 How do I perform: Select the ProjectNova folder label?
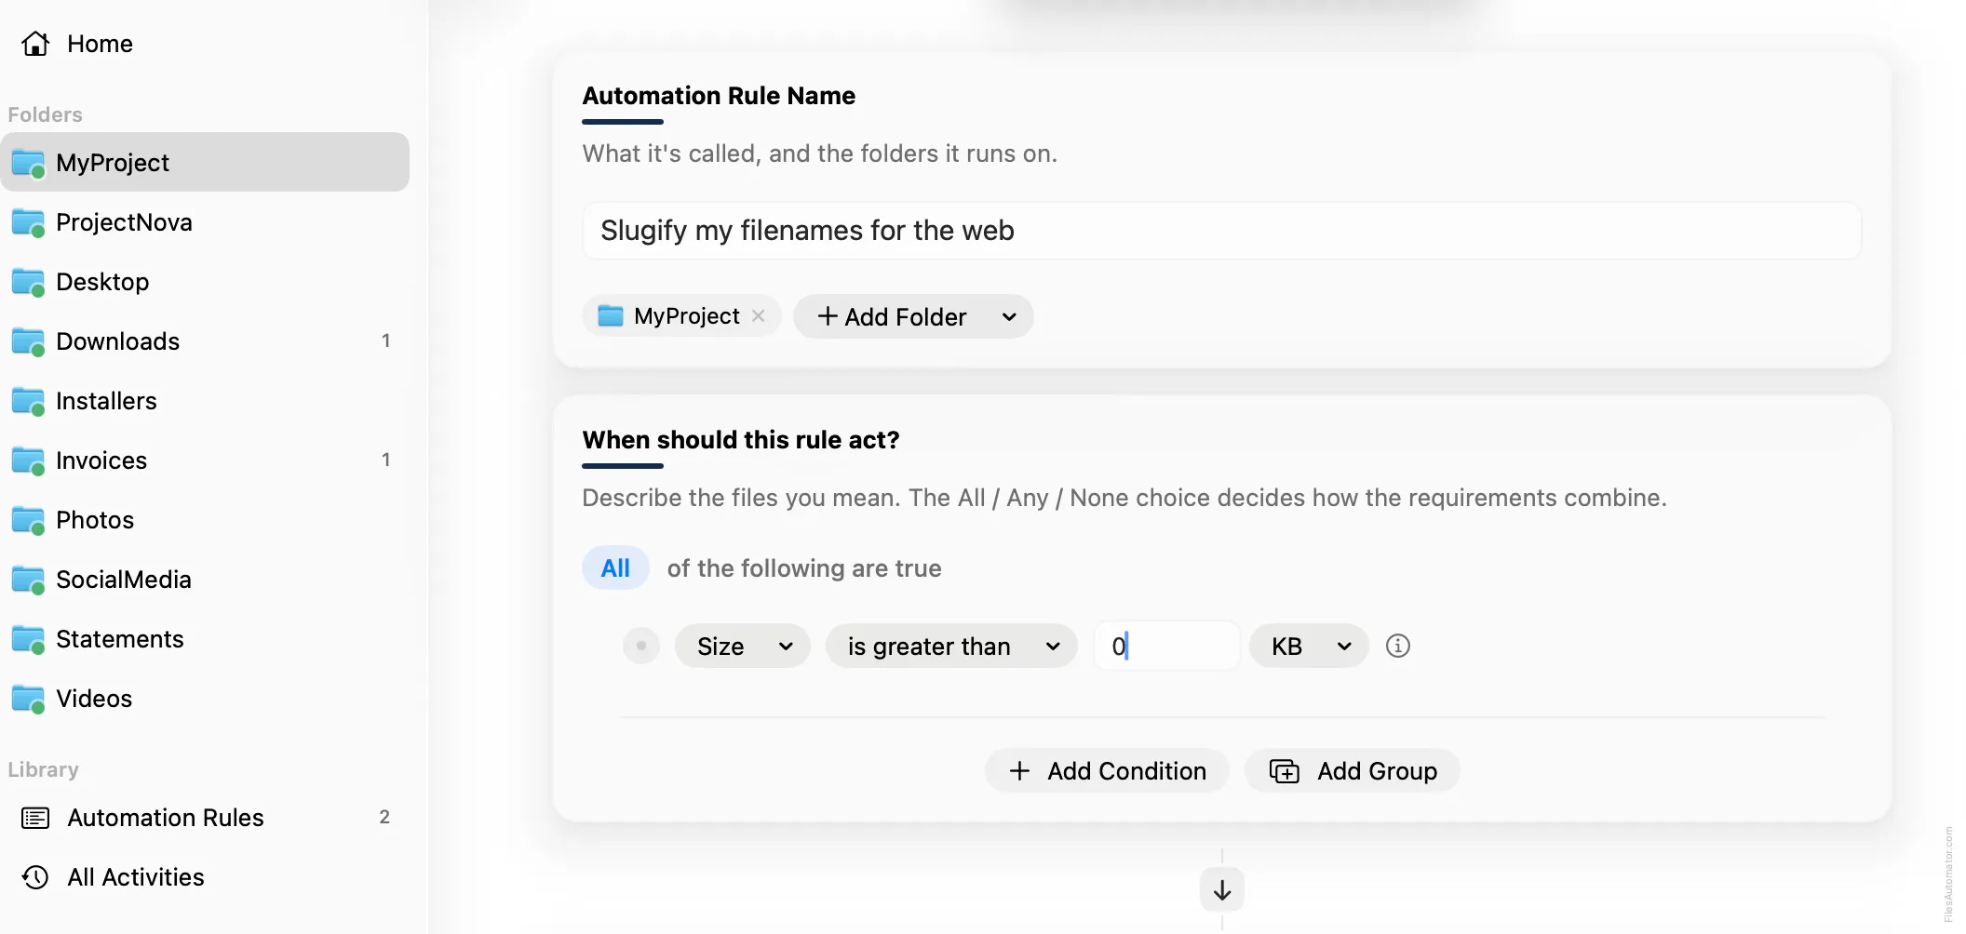pyautogui.click(x=124, y=222)
